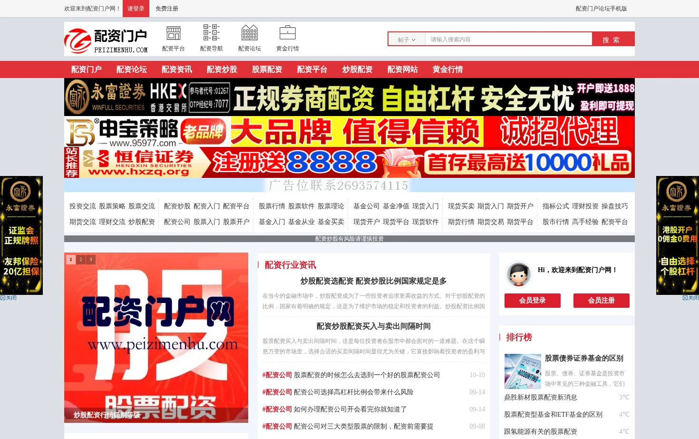This screenshot has height=439, width=699.
Task: Click the 请登录 login button
Action: (136, 9)
